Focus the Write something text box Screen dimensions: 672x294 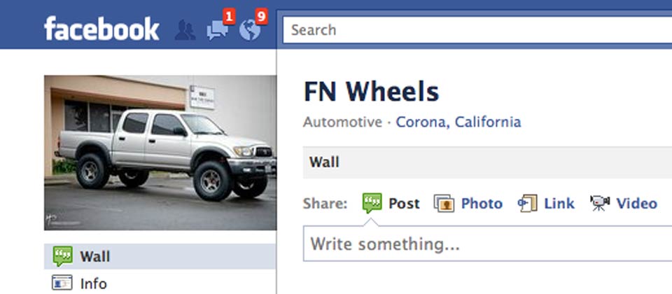click(488, 244)
